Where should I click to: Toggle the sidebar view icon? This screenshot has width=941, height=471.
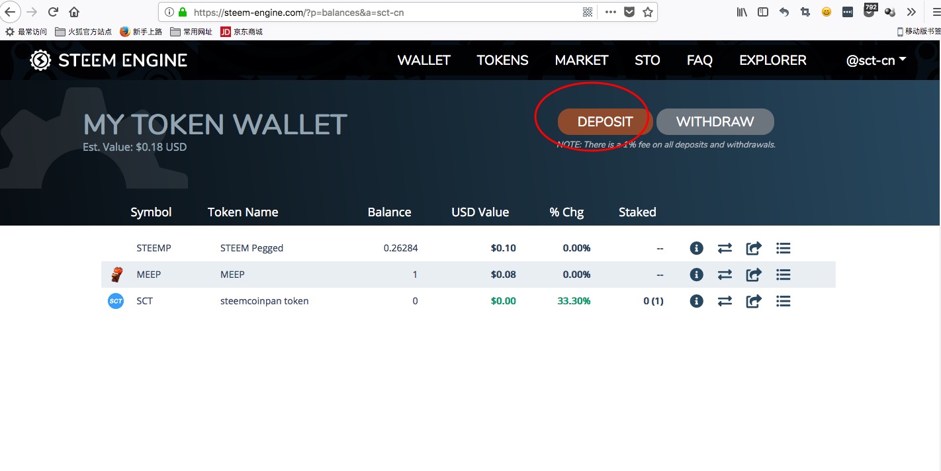[763, 12]
